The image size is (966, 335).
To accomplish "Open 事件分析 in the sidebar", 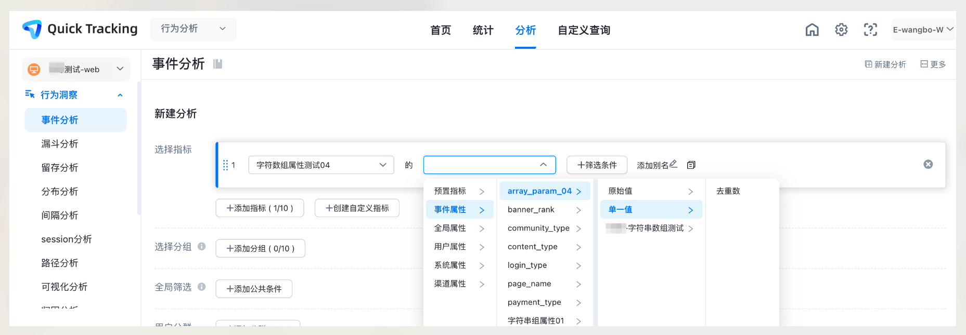I will [x=75, y=120].
